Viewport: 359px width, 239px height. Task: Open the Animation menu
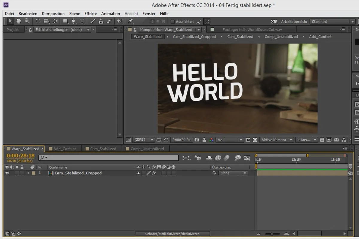point(110,13)
